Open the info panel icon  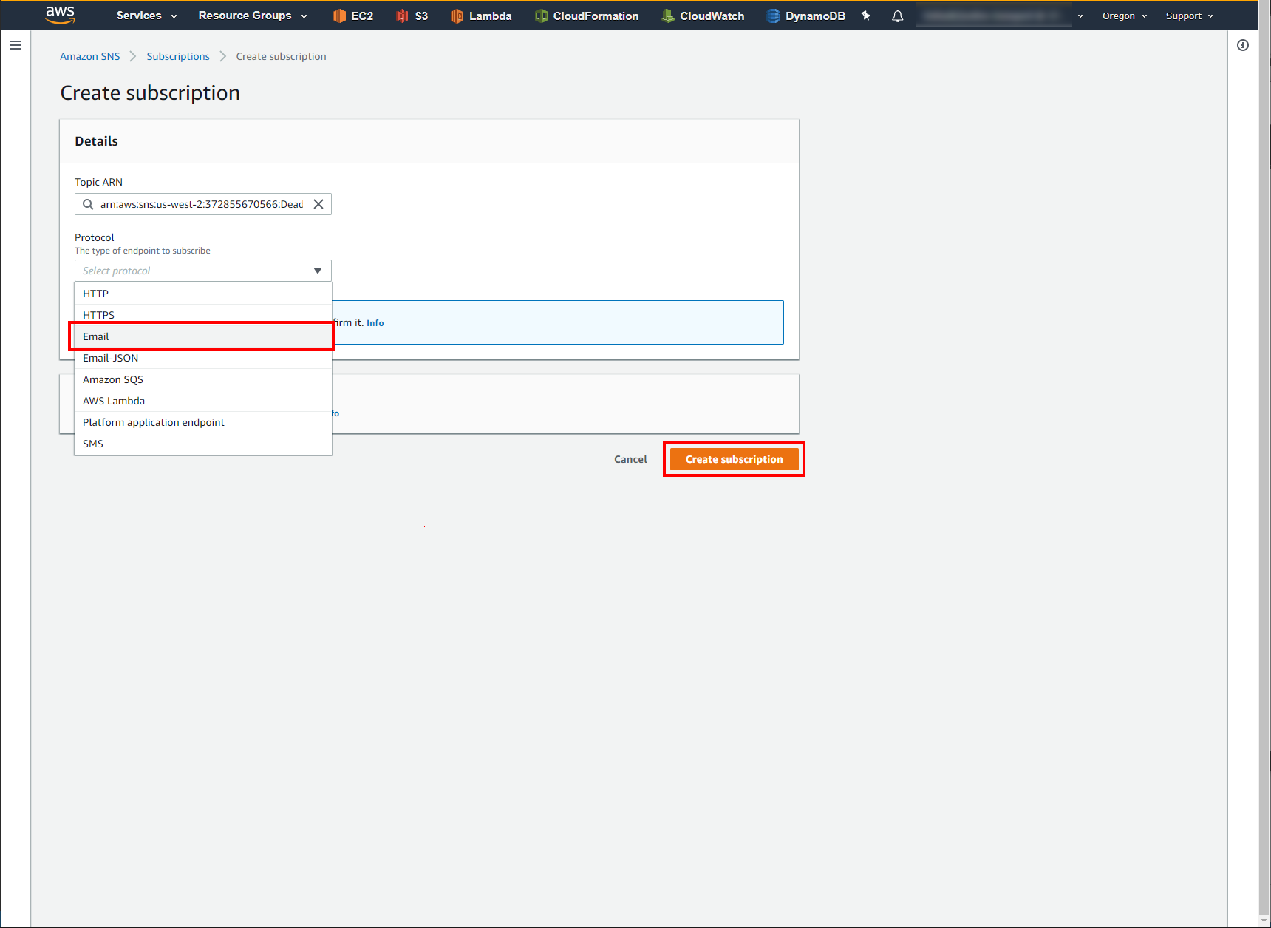tap(1243, 45)
